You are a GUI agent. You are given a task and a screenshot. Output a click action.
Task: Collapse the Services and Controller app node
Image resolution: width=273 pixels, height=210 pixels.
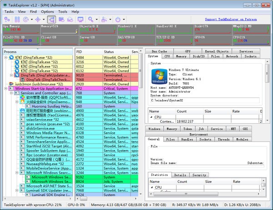[10, 93]
